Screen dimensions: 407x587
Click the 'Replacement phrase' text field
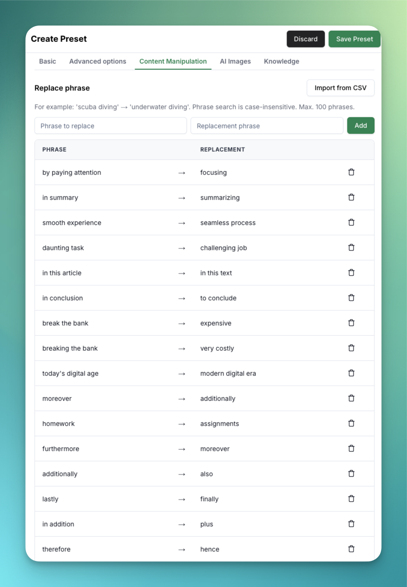[x=267, y=126]
